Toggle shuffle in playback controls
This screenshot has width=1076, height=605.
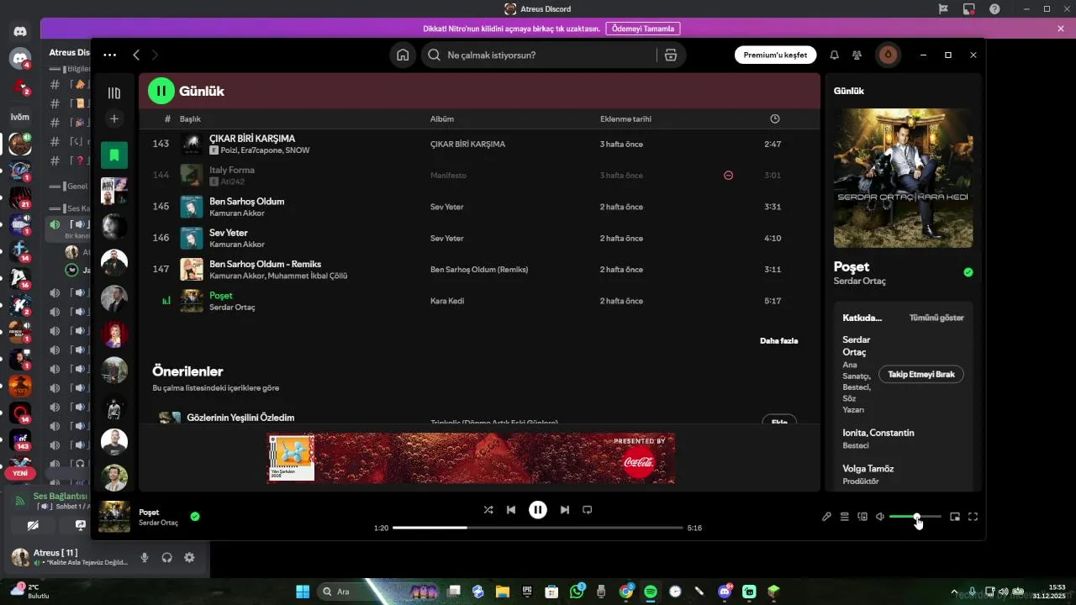point(488,509)
